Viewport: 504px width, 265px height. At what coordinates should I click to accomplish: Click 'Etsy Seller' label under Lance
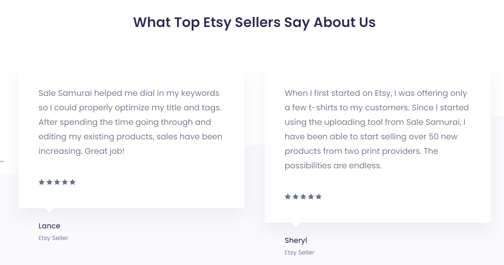[53, 238]
